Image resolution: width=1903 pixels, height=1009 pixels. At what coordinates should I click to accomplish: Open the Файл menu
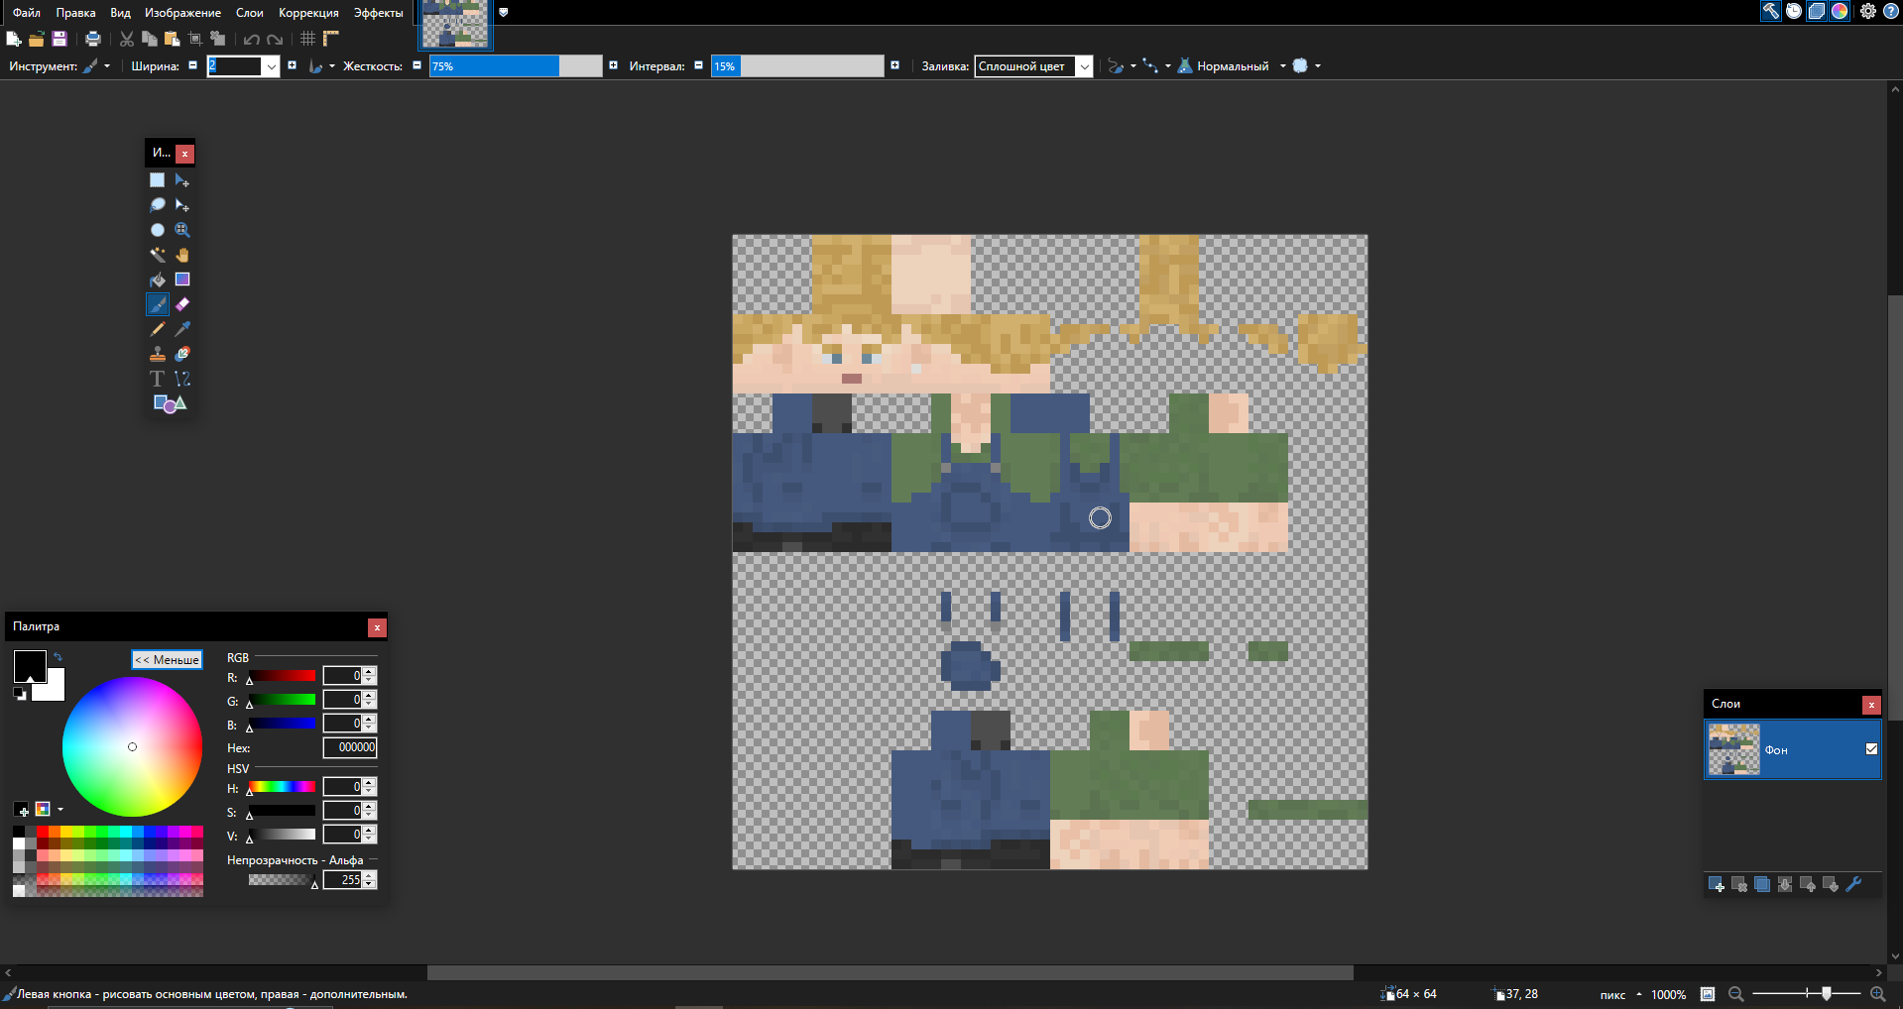click(x=27, y=13)
